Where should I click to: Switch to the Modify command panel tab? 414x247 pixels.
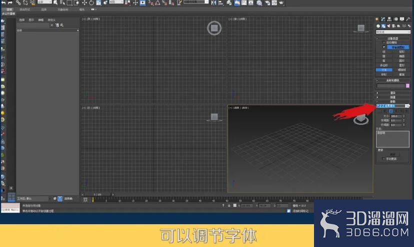tap(383, 19)
